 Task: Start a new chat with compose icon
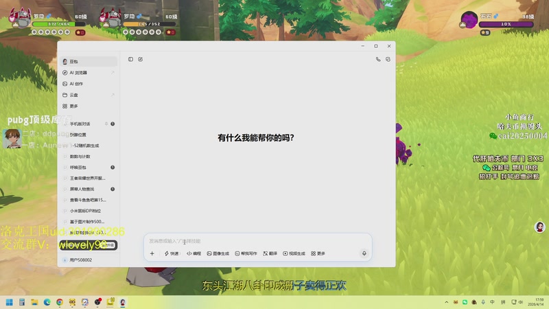[141, 59]
